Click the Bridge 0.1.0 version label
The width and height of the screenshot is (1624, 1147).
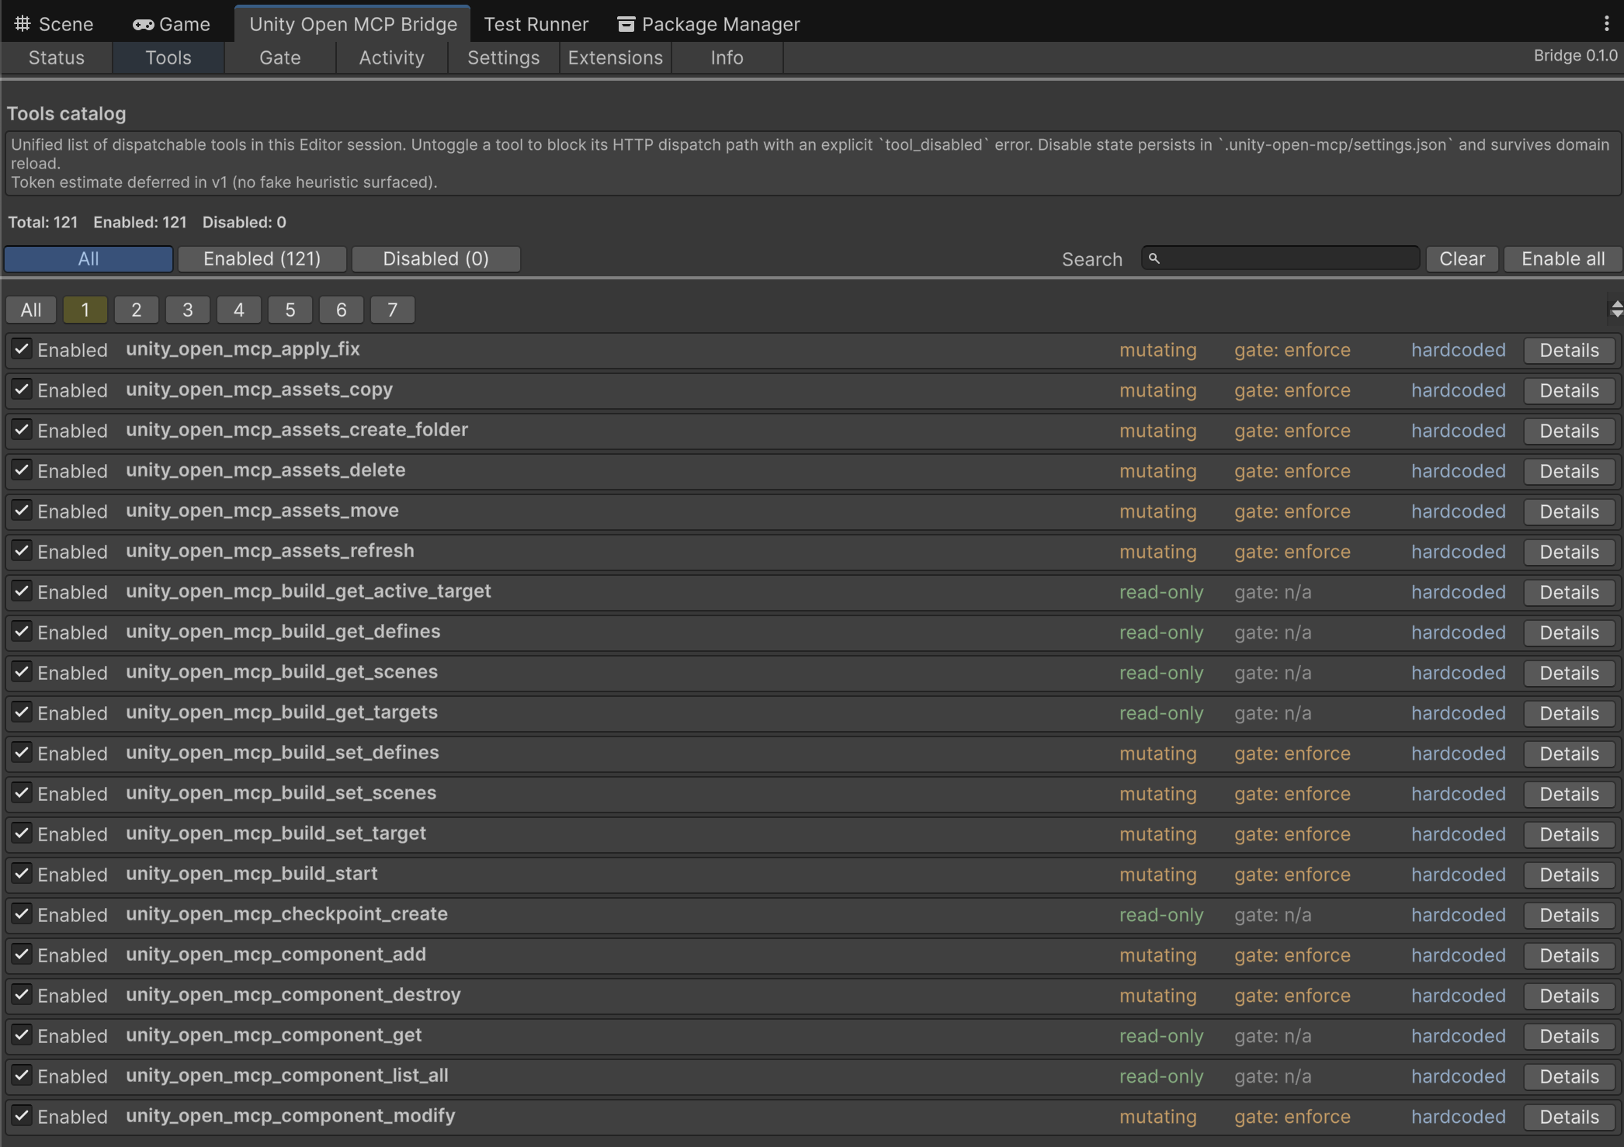1576,56
